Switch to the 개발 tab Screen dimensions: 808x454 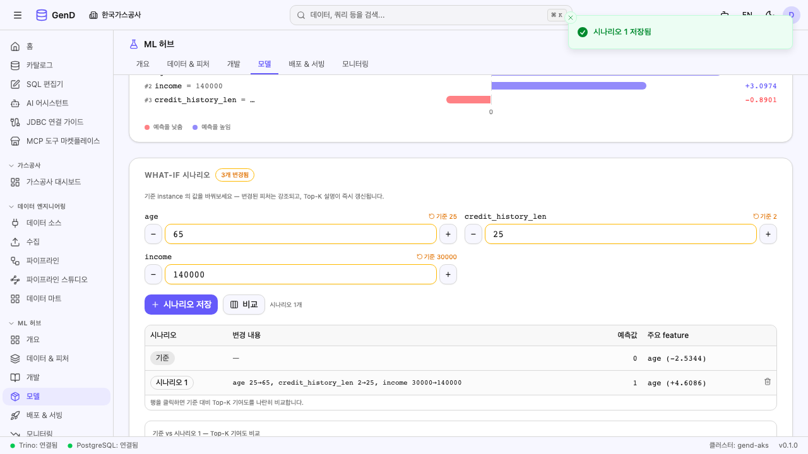(234, 64)
